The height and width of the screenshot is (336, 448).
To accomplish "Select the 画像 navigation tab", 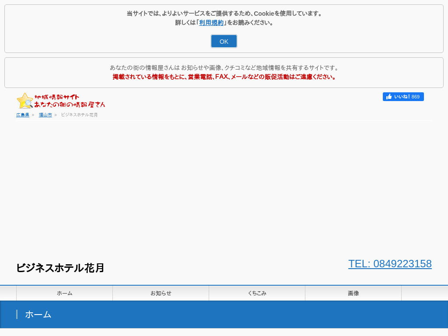I will click(353, 293).
